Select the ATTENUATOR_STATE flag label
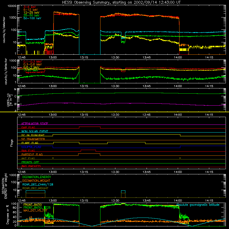The height and width of the screenshot is (229, 229). (x=35, y=124)
